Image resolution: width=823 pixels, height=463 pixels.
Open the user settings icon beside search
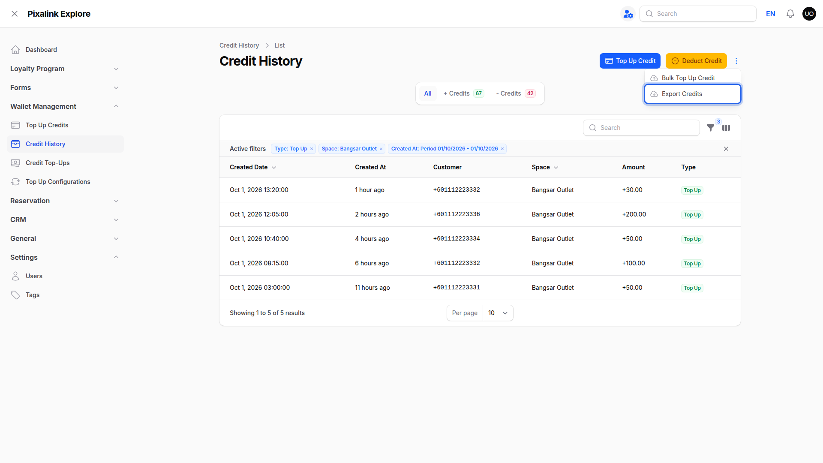click(628, 14)
